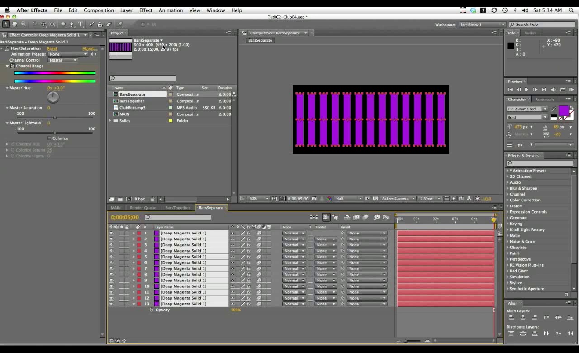
Task: Open the Channel Control Master dropdown
Action: [x=63, y=60]
